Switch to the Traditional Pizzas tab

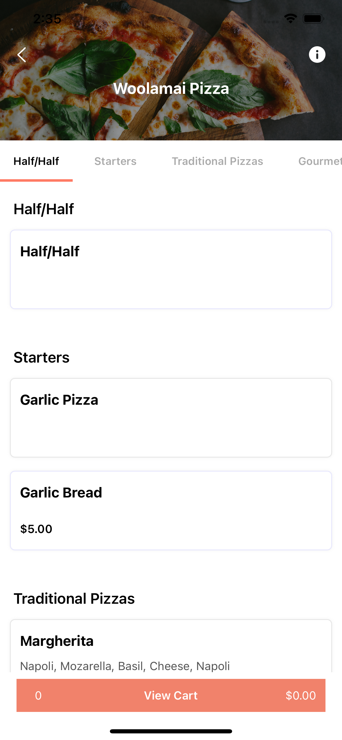[x=217, y=161]
